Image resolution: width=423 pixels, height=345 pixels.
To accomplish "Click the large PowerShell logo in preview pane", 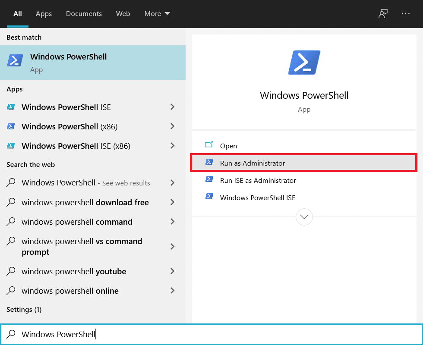I will (304, 62).
